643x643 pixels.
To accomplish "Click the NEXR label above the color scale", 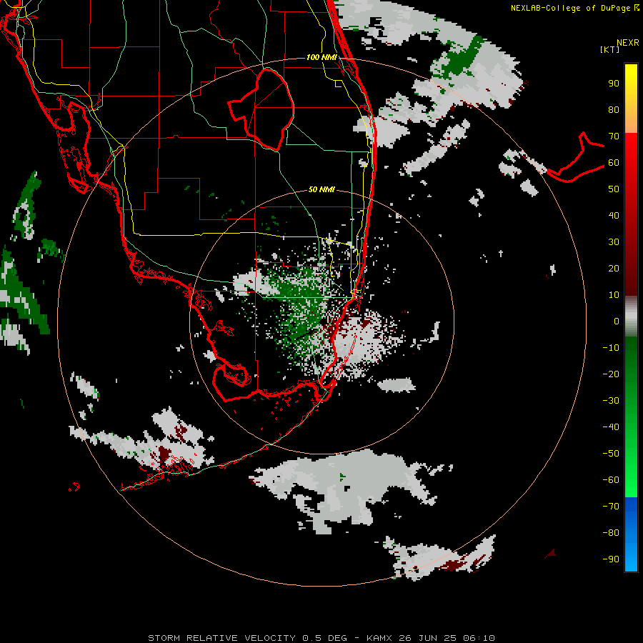I will 627,43.
